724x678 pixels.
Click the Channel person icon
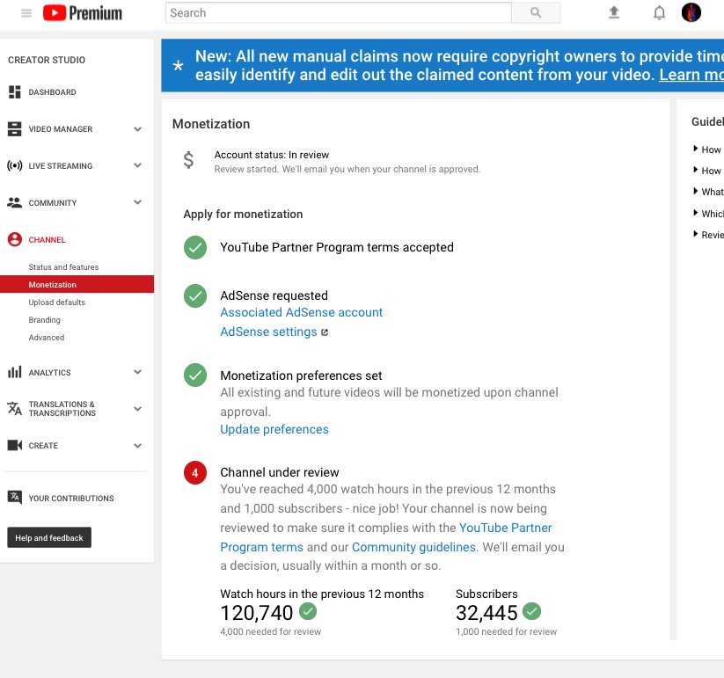click(x=14, y=239)
